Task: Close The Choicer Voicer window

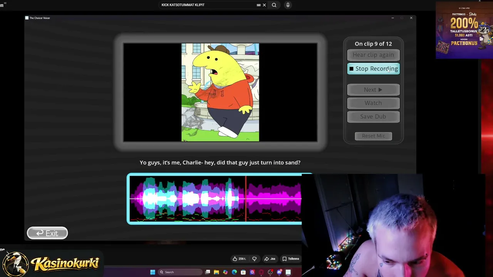Action: [411, 18]
